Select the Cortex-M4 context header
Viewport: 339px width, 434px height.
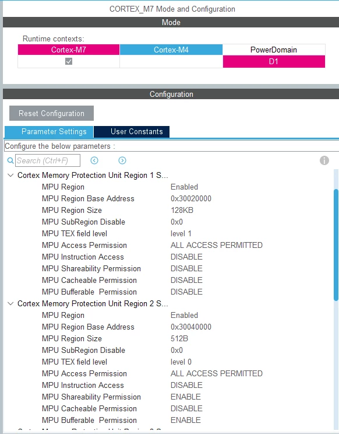(x=171, y=50)
